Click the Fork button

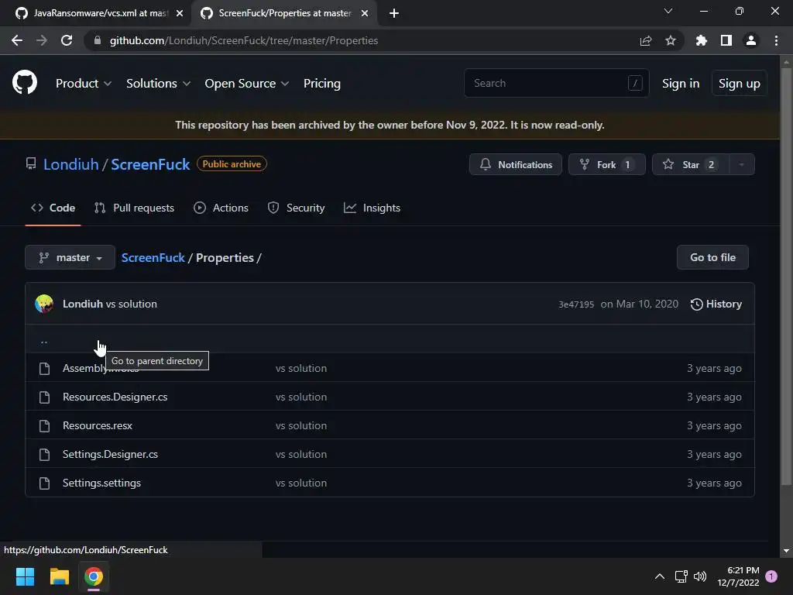[x=606, y=164]
